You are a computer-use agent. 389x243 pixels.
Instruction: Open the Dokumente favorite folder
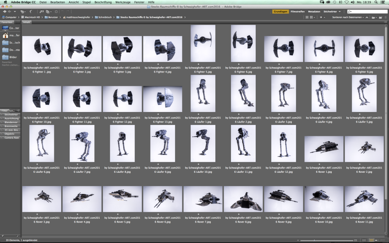click(5, 50)
